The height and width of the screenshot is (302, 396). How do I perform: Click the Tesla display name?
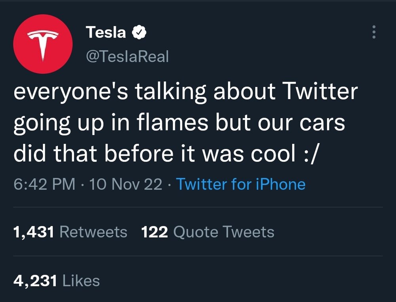pos(106,32)
